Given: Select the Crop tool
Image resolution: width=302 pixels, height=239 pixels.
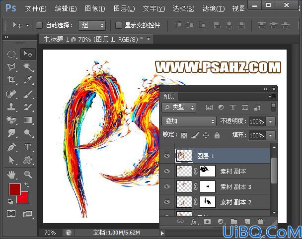Looking at the screenshot, I should coord(11,79).
